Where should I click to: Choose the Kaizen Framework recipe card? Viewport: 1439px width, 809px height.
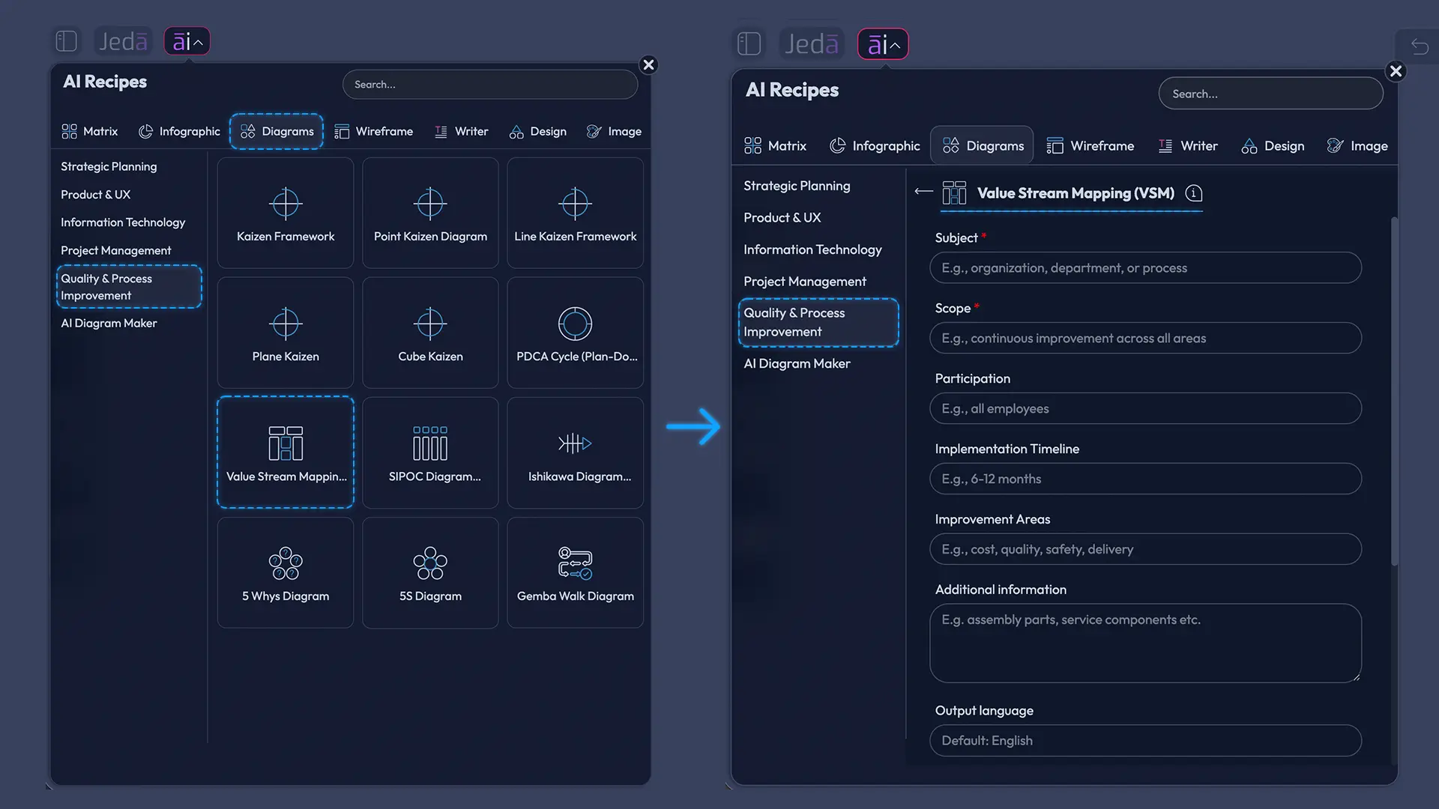[286, 213]
